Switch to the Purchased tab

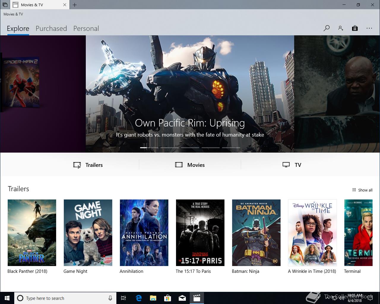coord(51,28)
